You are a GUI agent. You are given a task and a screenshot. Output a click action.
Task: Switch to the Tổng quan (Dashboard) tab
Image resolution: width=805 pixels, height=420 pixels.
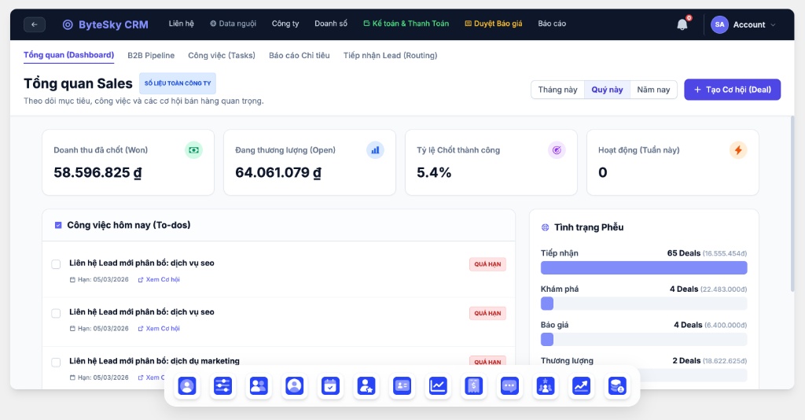point(69,55)
